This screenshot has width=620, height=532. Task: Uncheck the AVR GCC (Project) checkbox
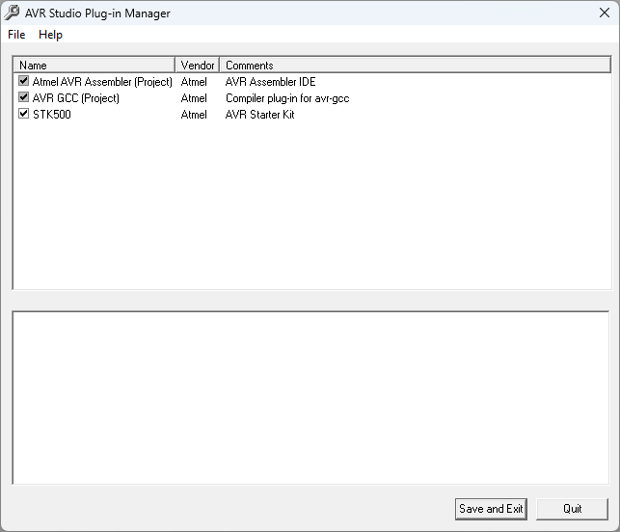[x=24, y=97]
